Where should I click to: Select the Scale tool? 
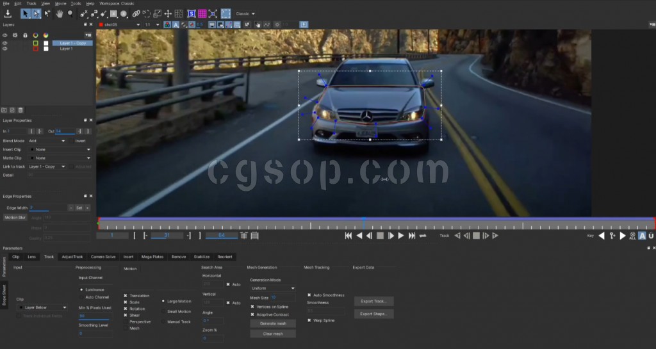(158, 14)
